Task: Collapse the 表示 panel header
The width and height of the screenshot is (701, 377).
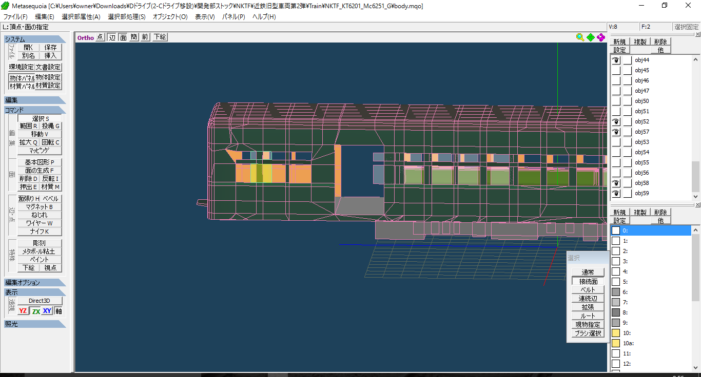Action: coord(35,292)
